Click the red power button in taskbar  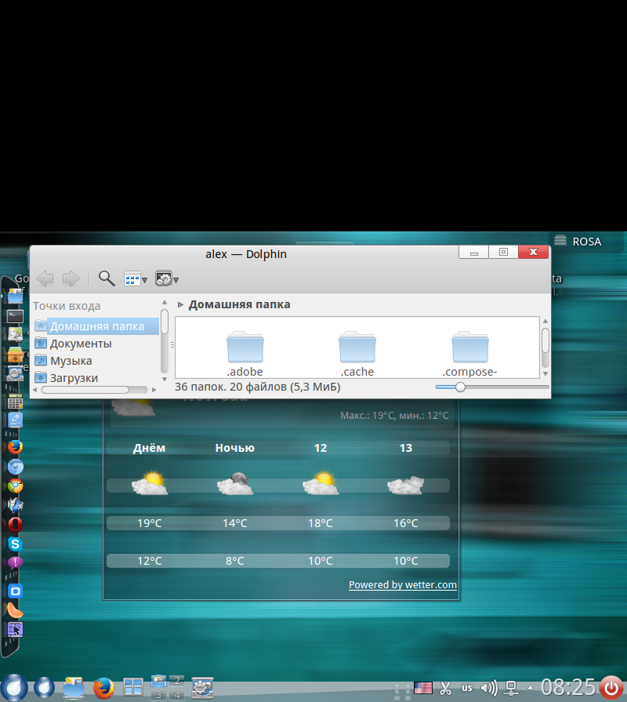(x=612, y=688)
